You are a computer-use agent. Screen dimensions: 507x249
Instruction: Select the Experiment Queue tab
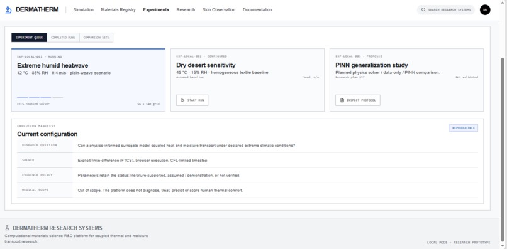click(29, 38)
